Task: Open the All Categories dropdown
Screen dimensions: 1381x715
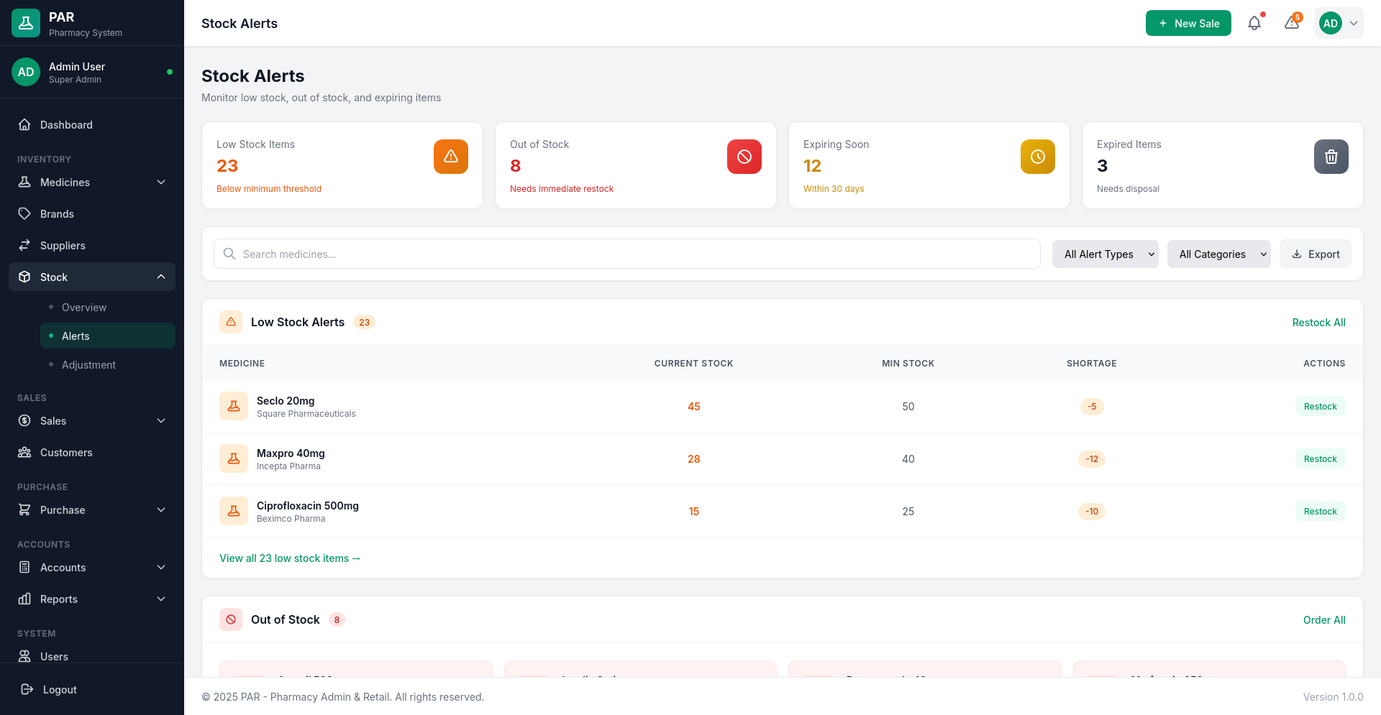Action: (1219, 254)
